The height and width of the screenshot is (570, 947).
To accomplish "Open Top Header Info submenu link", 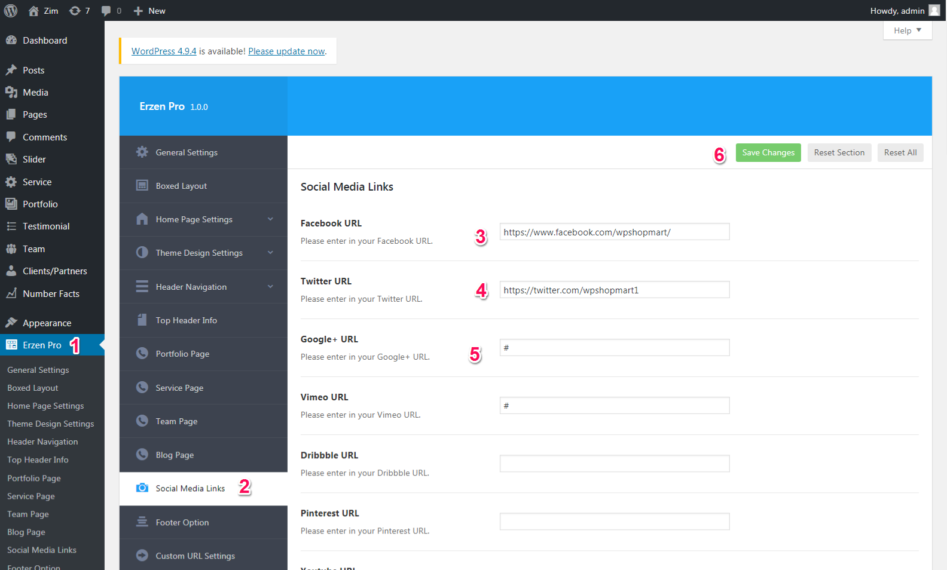I will pyautogui.click(x=38, y=459).
